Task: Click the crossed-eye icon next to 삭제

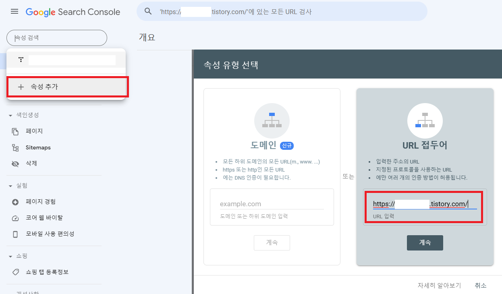Action: point(15,164)
